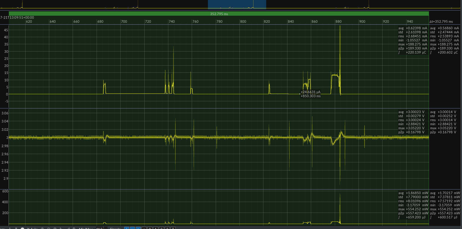Zoom to fit the full recording
Screen dimensions: 462x229
tap(55, 228)
